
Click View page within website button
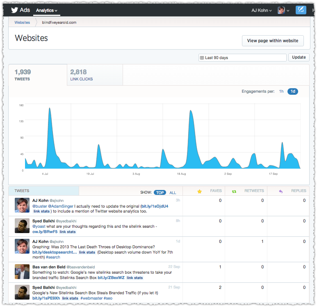coord(273,41)
